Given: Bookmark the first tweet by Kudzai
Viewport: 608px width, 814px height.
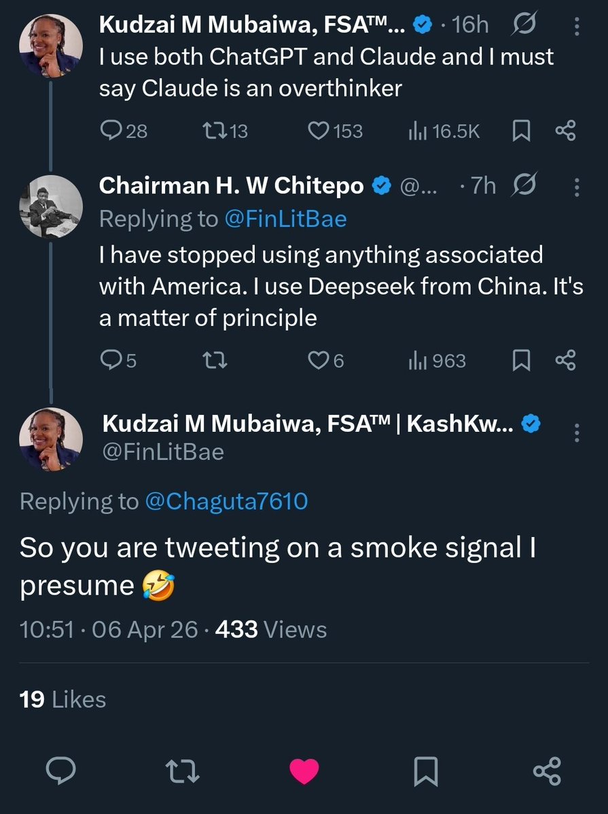Looking at the screenshot, I should pos(521,130).
